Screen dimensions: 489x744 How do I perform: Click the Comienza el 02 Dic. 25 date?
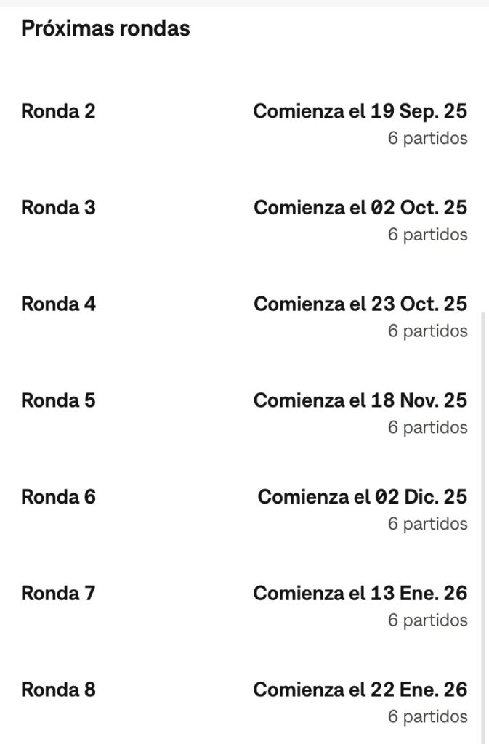coord(362,497)
